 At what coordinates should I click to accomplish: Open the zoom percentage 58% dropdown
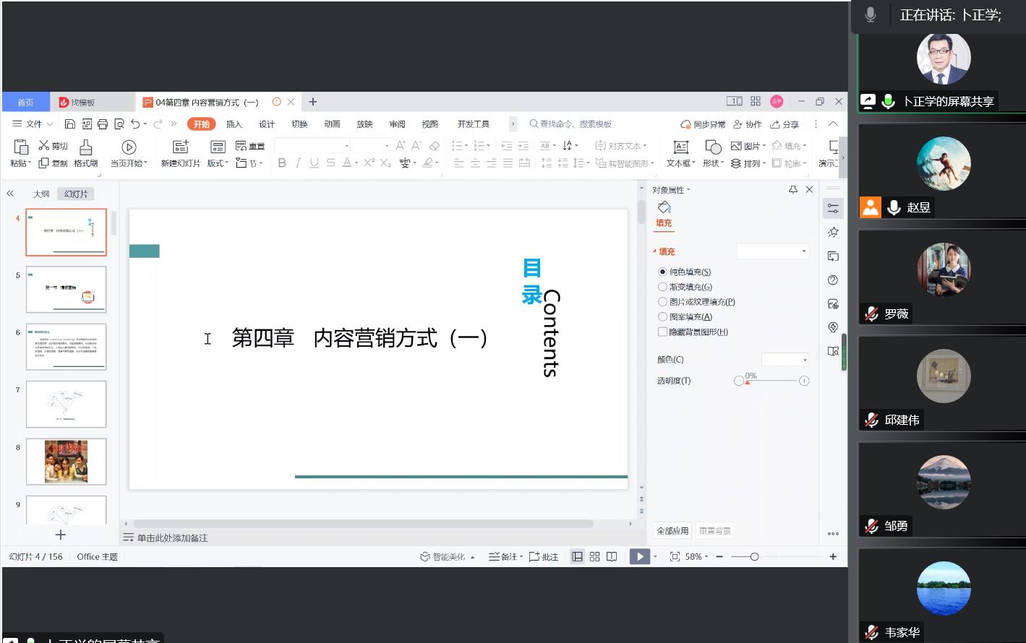(x=697, y=557)
